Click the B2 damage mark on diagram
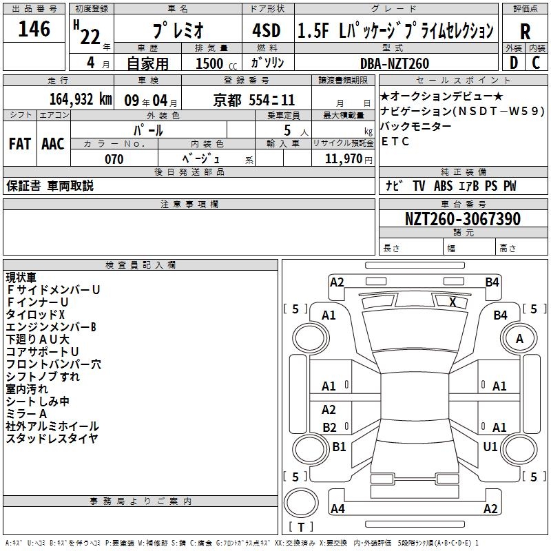Viewport: 551px width, 551px height. click(330, 428)
